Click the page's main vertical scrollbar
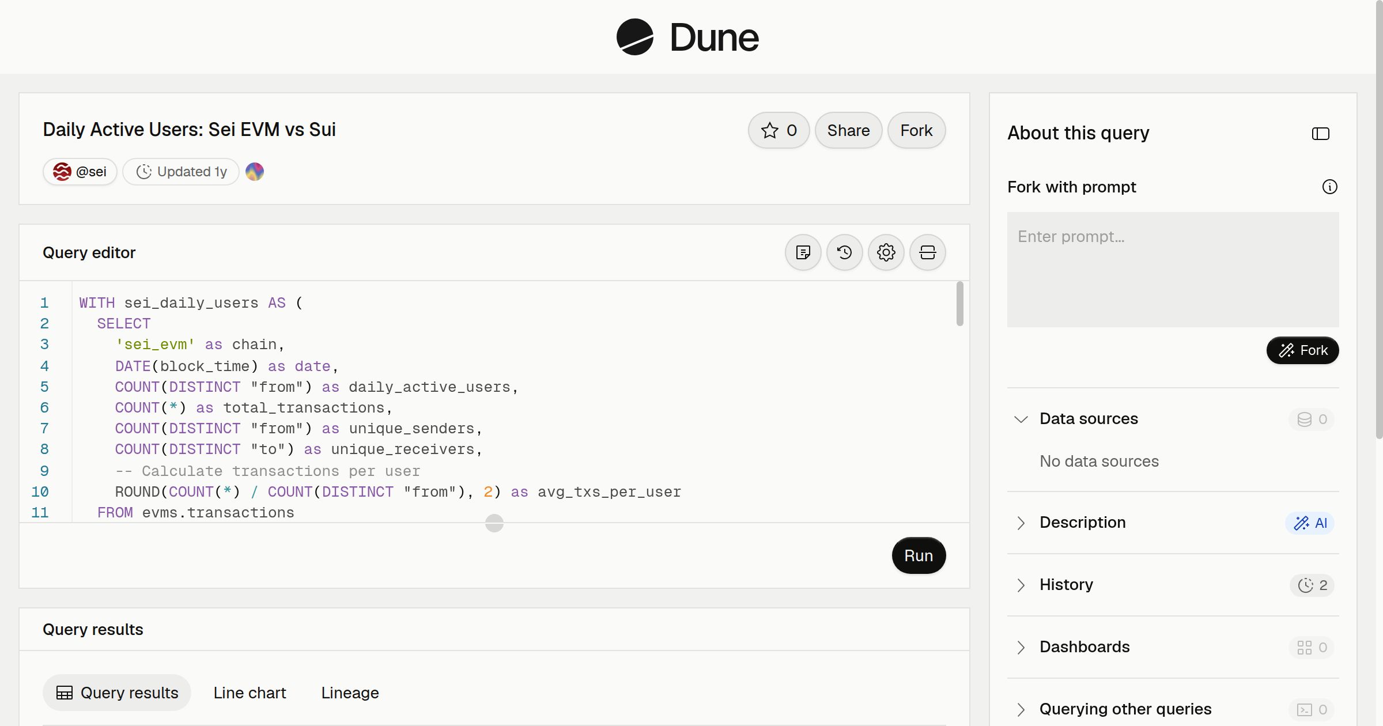 tap(1379, 219)
